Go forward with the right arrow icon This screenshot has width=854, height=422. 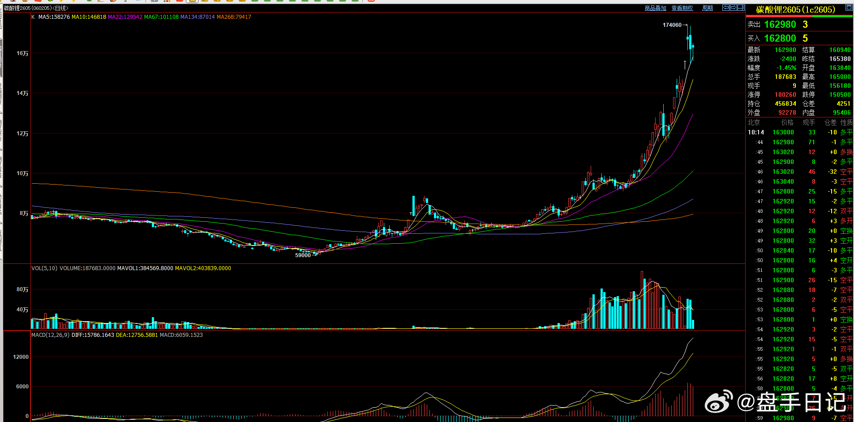pos(733,8)
